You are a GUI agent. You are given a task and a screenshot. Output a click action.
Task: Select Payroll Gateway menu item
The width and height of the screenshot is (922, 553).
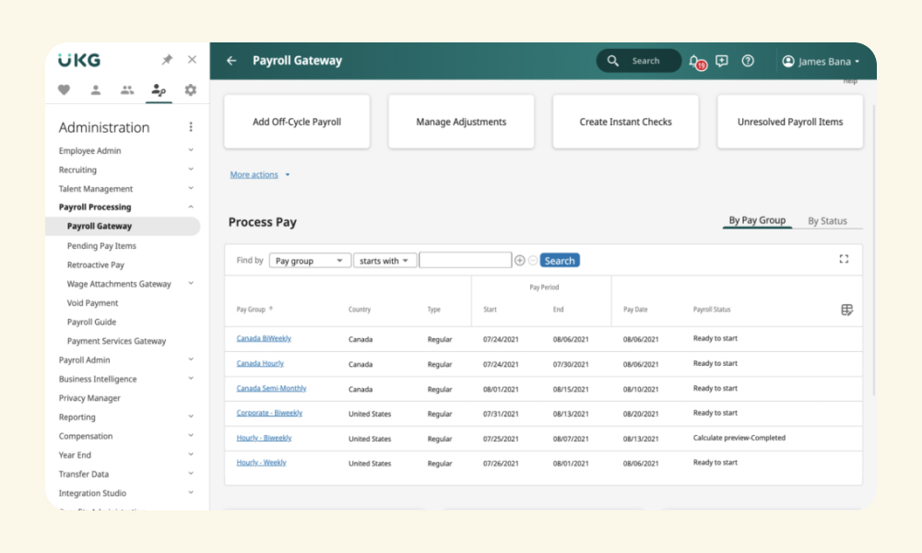point(123,226)
